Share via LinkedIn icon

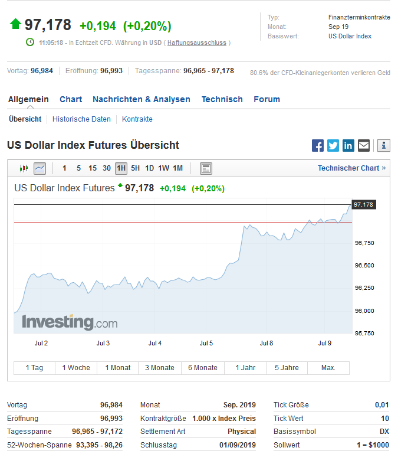(348, 146)
